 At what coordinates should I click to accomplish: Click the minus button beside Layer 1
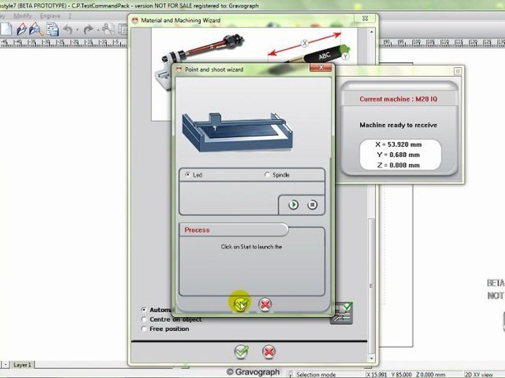(5, 364)
